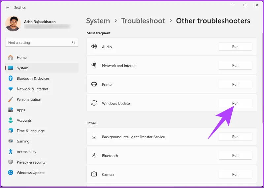This screenshot has width=264, height=188.
Task: Click the Time & language clock icon
Action: [x=11, y=131]
